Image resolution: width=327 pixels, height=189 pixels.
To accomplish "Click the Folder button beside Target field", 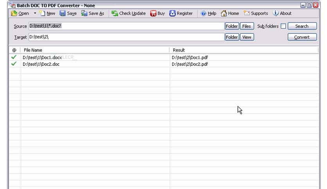I will click(x=232, y=37).
